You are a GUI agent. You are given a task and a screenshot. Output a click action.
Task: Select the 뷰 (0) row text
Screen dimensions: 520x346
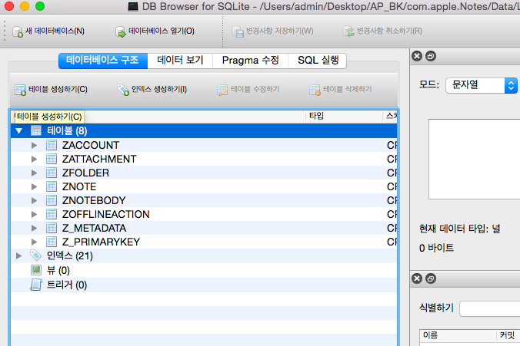[x=58, y=271]
